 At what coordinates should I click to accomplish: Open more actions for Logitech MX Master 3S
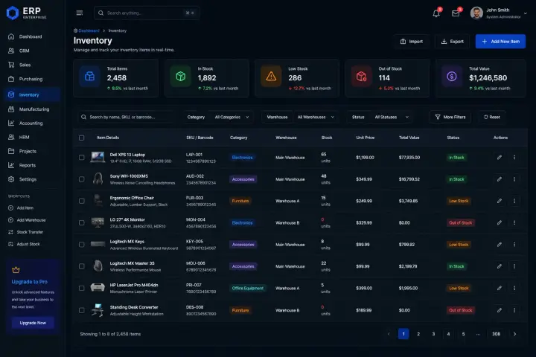(x=514, y=266)
